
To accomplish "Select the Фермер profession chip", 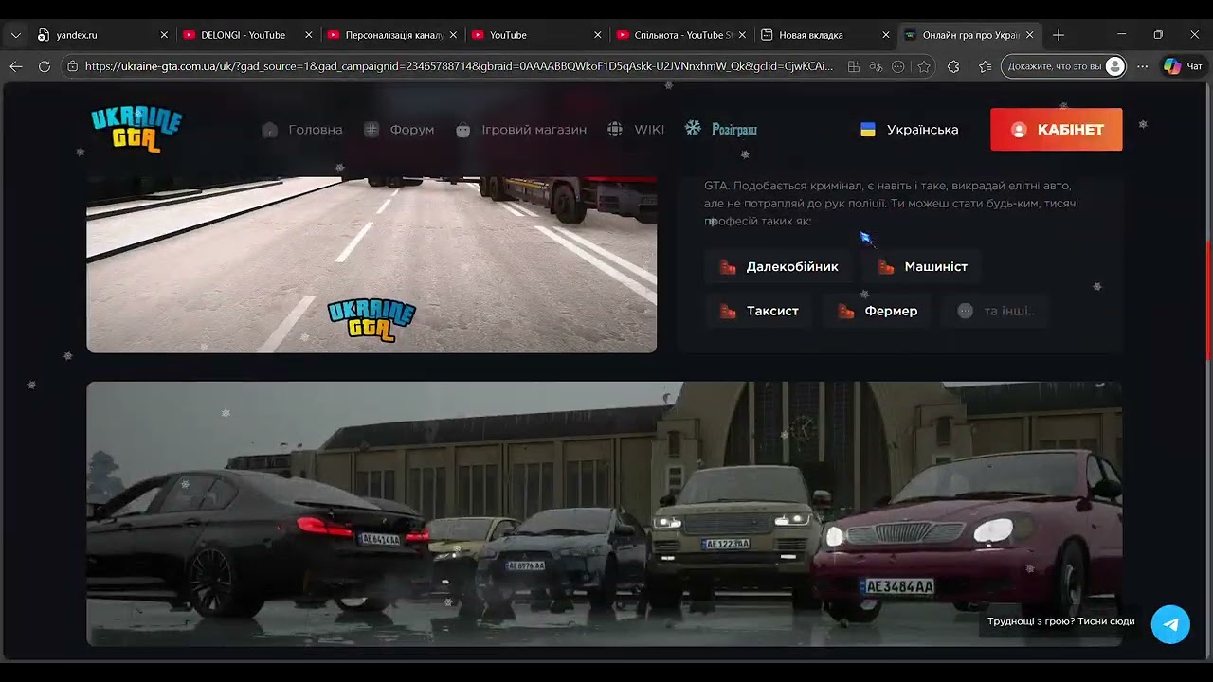I will (x=878, y=311).
